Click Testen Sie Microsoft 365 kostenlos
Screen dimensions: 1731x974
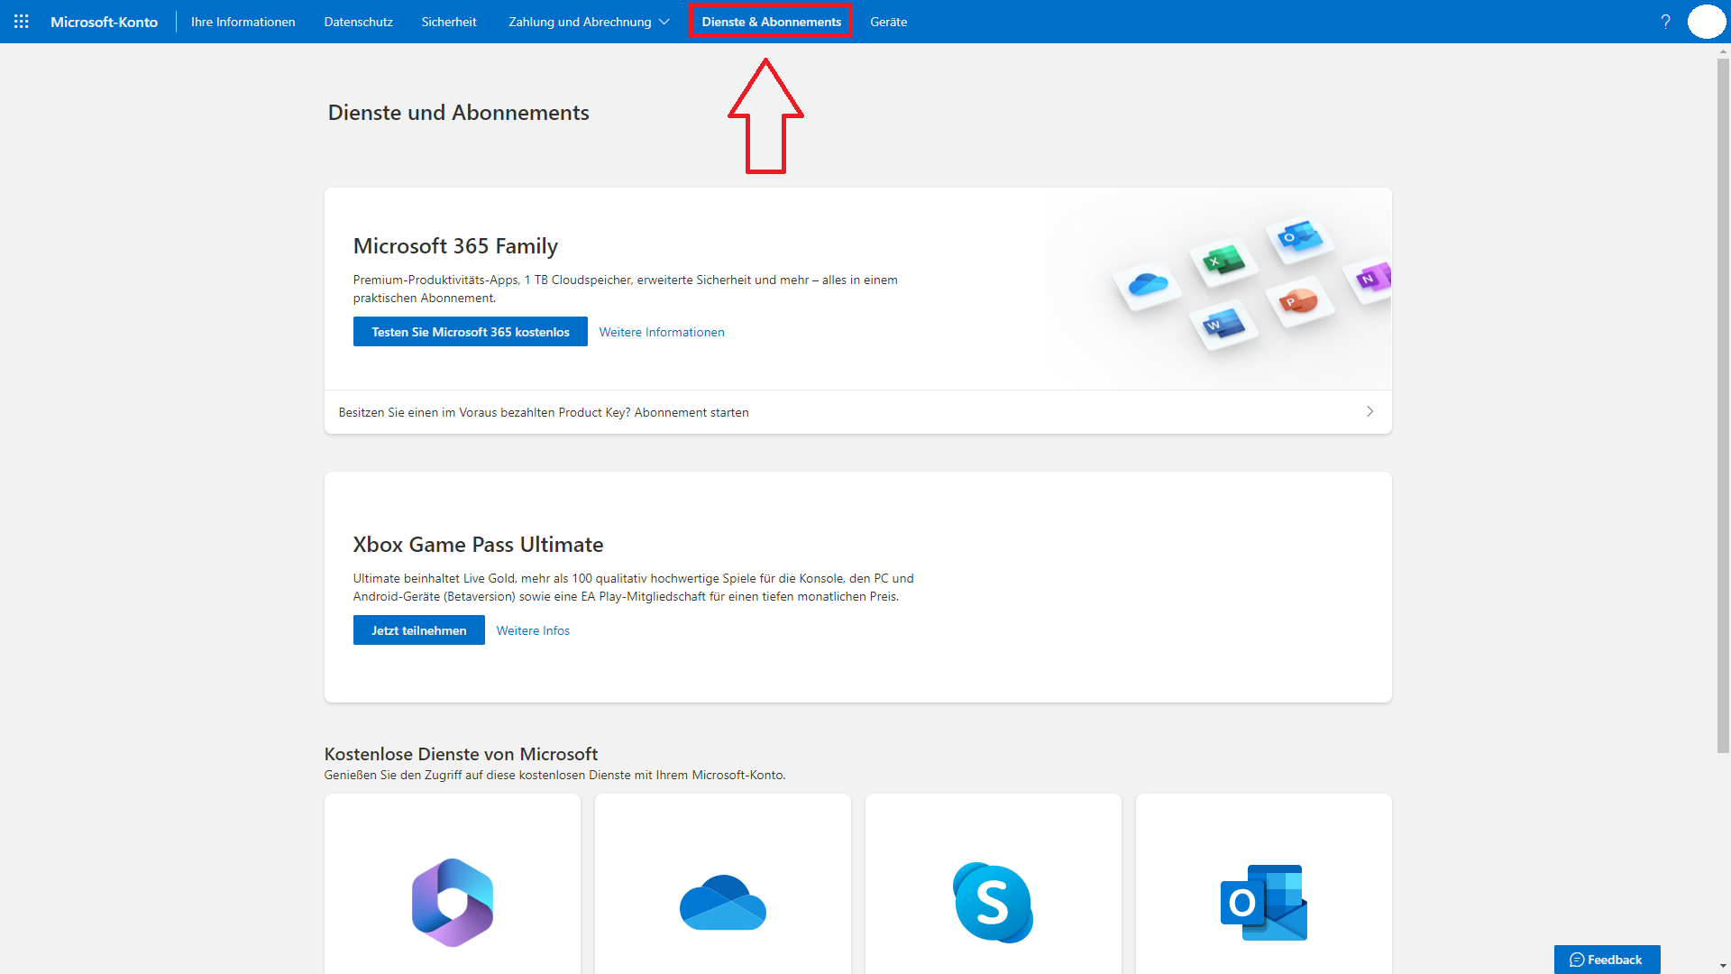tap(471, 332)
